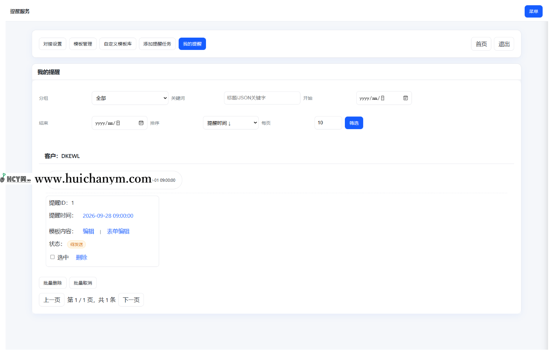Open the 模板管理 tab
556x358 pixels.
[x=83, y=44]
